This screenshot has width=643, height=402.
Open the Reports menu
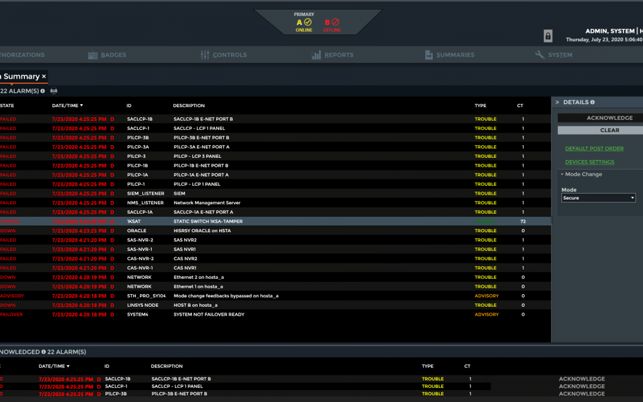click(333, 55)
